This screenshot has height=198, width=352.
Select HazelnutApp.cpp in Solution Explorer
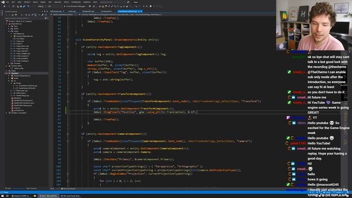[23, 96]
